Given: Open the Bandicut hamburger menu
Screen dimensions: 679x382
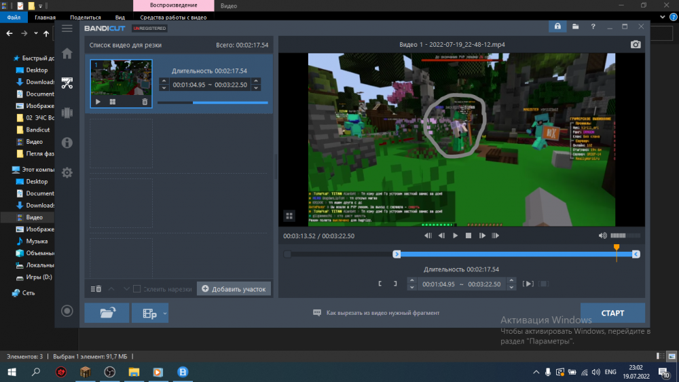Looking at the screenshot, I should [x=67, y=28].
